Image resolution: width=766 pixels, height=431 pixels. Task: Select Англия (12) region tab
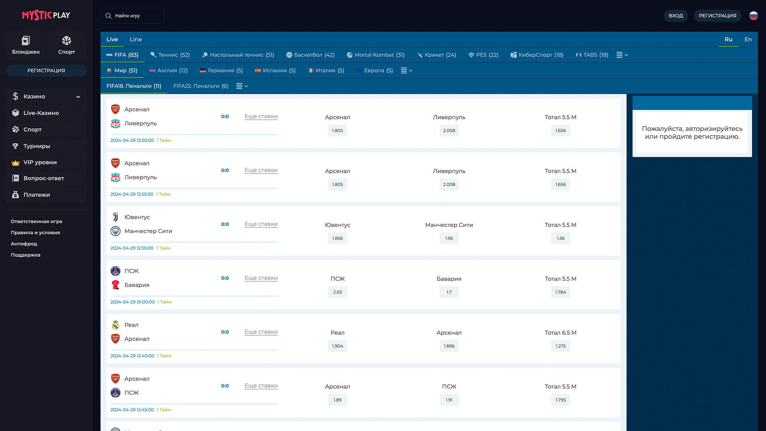168,71
